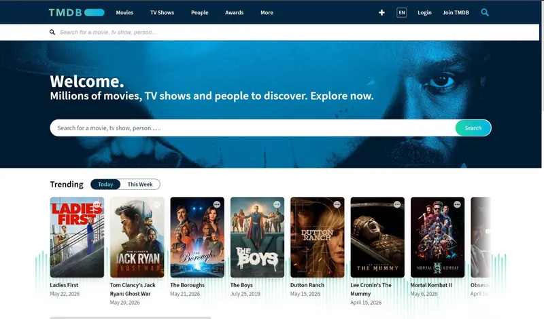Click the Trending heading

(x=67, y=184)
